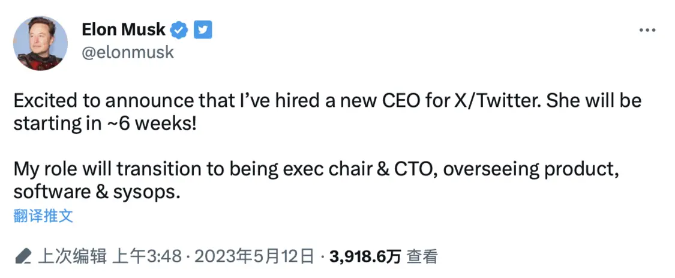Click the Elon Musk display name
The image size is (675, 278).
coord(123,29)
